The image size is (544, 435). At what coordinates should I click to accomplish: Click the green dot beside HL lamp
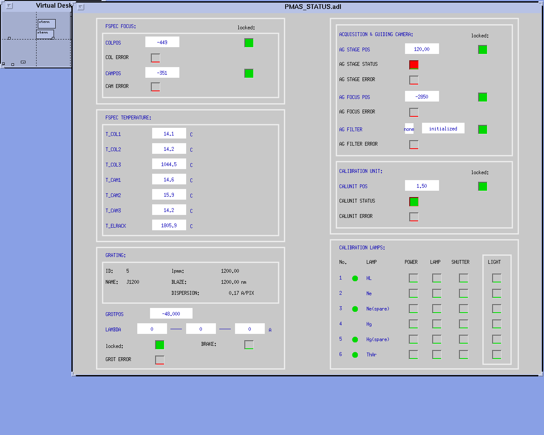355,278
